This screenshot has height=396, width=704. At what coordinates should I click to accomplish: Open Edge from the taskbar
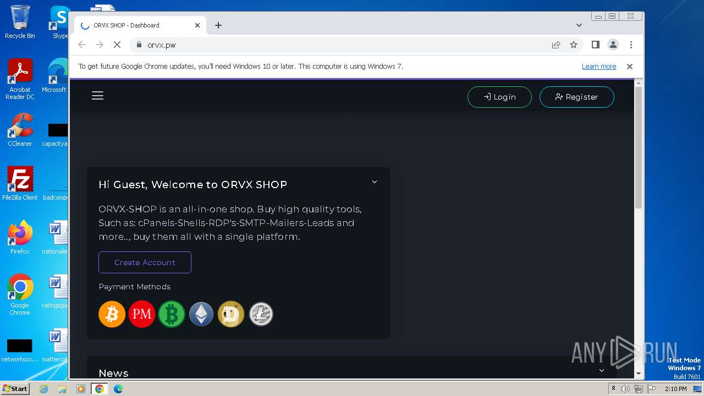118,389
